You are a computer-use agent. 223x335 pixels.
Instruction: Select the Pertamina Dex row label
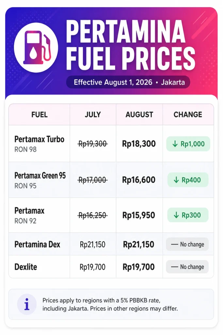click(37, 244)
